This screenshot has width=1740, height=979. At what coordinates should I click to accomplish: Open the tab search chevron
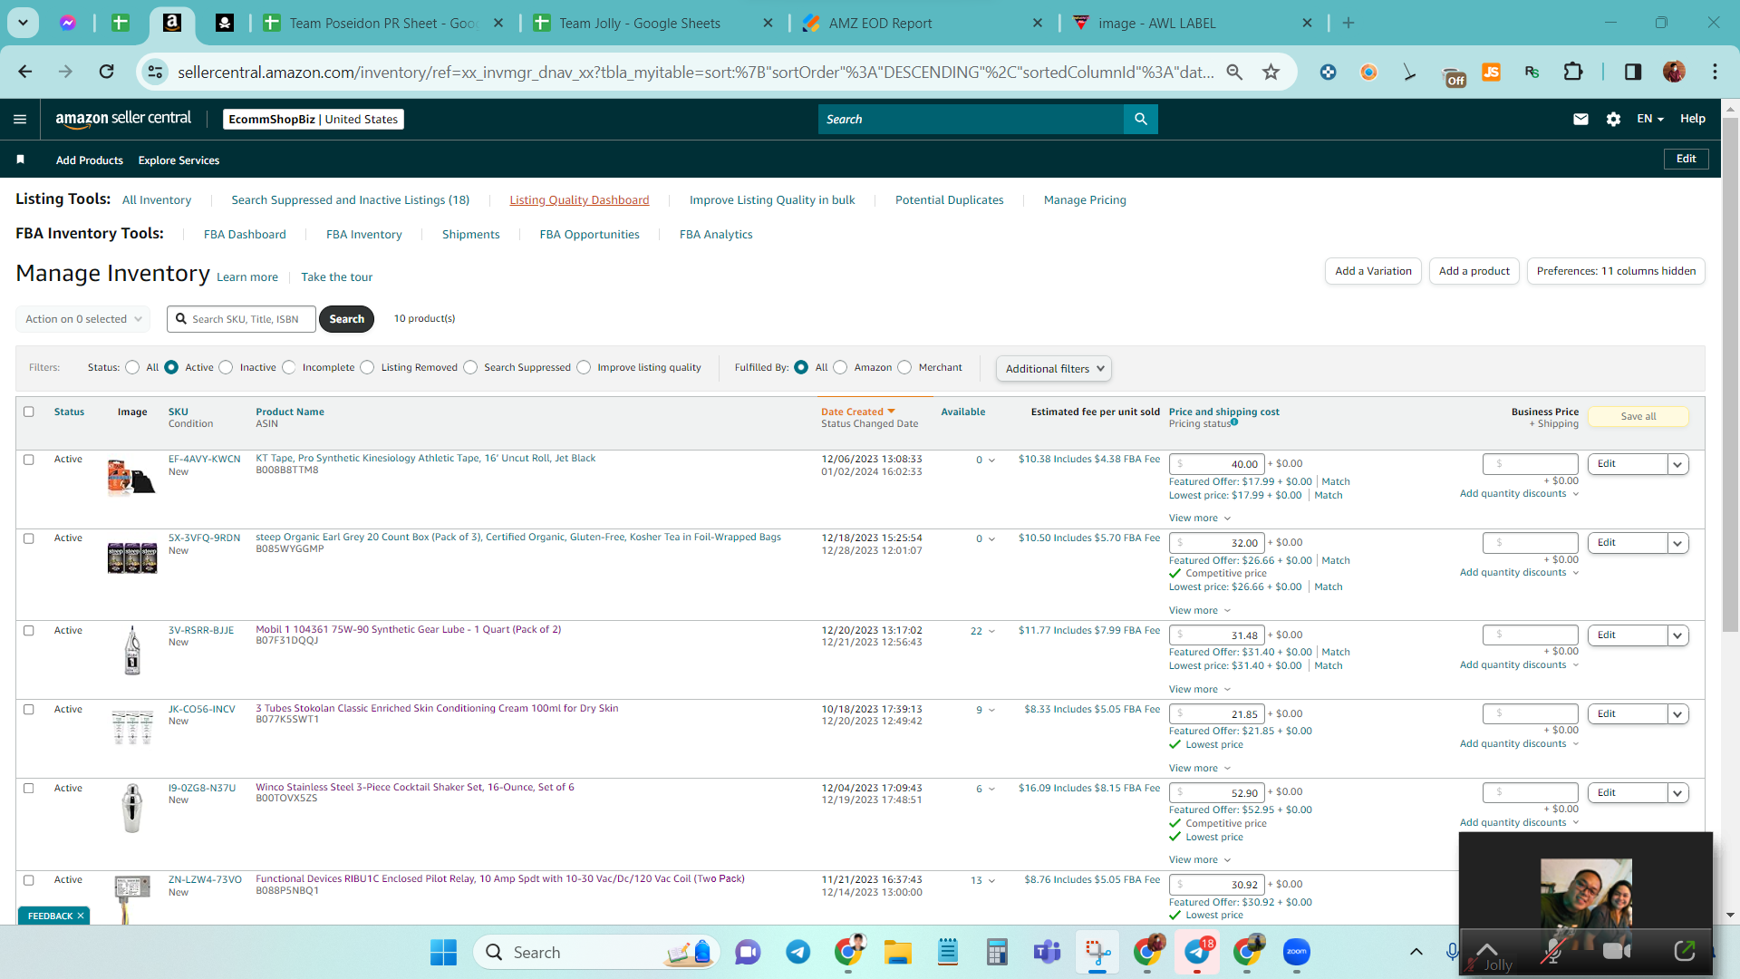[x=23, y=24]
